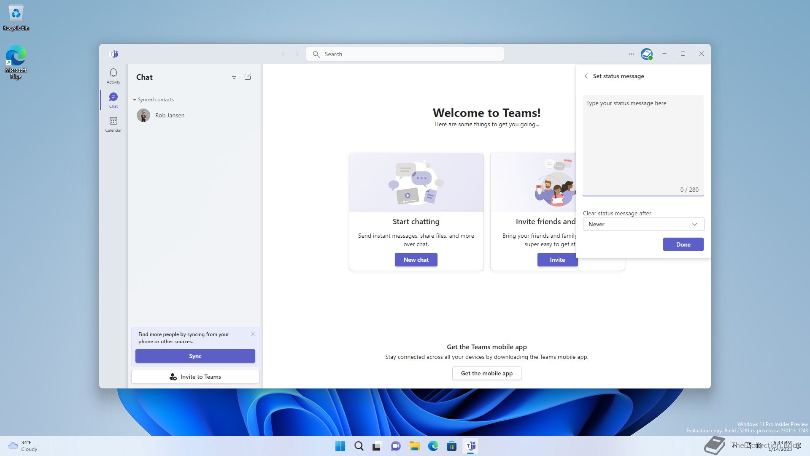This screenshot has width=810, height=456.
Task: Click the Chat panel title
Action: [x=144, y=77]
